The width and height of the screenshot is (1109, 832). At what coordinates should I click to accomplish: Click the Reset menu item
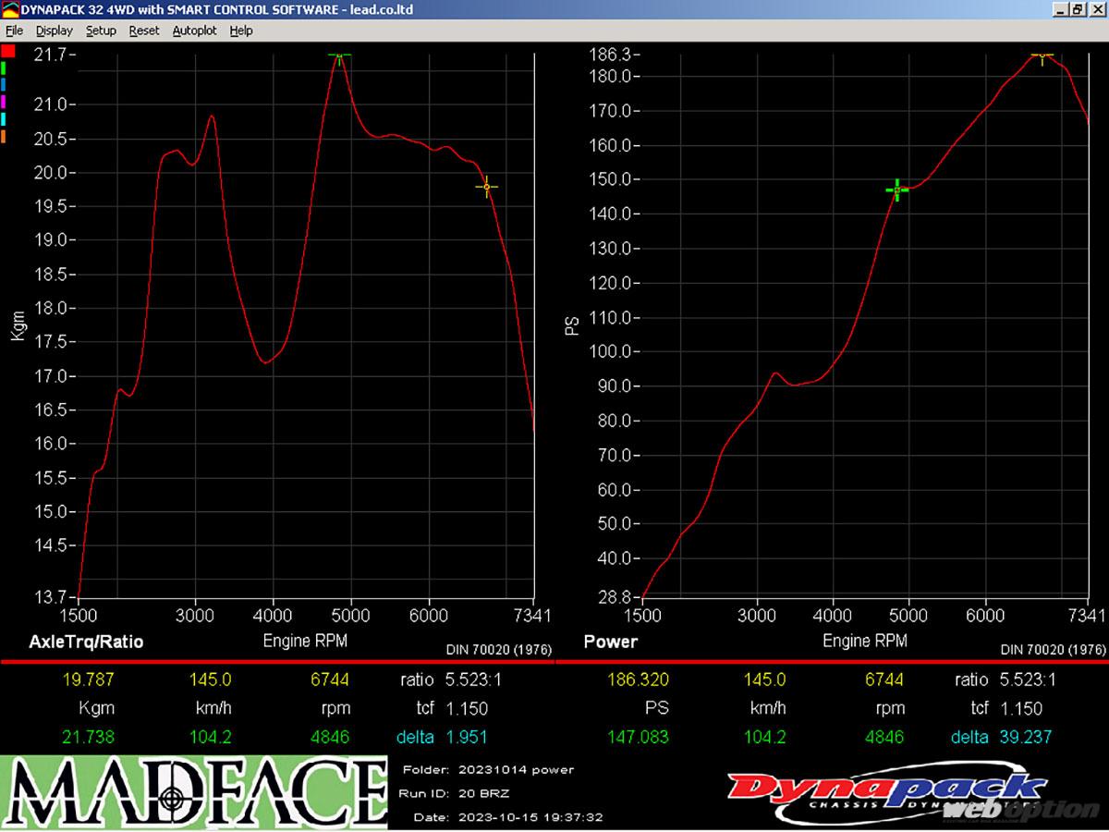tap(144, 31)
